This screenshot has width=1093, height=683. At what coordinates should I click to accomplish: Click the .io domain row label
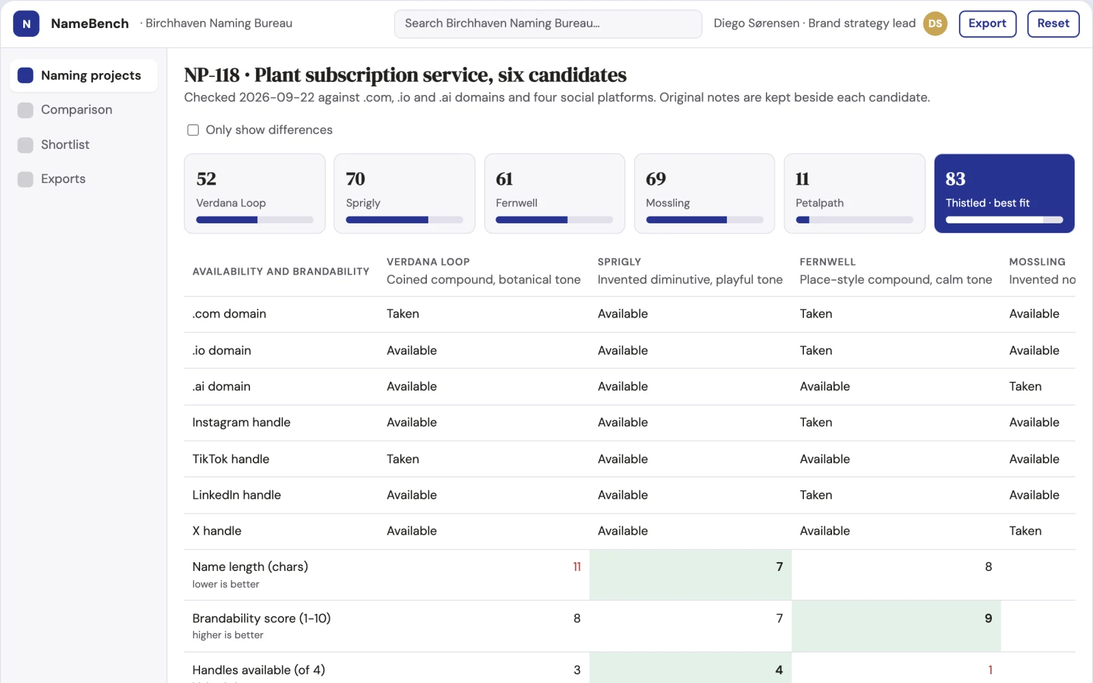(221, 350)
